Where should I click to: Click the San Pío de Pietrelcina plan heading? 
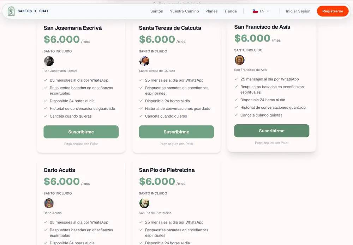(167, 170)
